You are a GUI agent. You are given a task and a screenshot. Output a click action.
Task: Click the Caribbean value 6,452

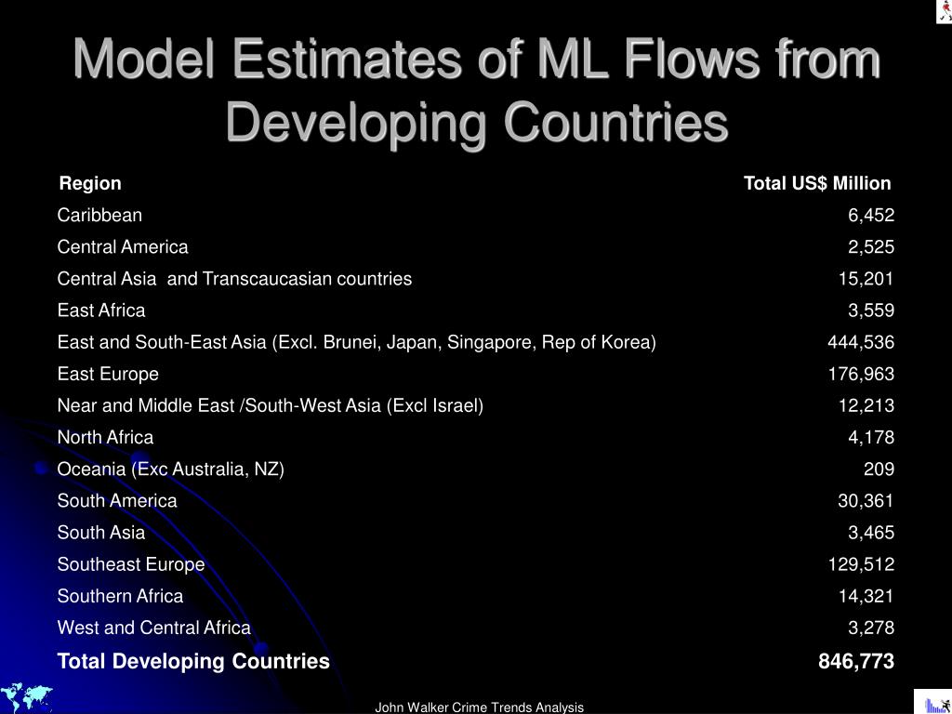(871, 215)
